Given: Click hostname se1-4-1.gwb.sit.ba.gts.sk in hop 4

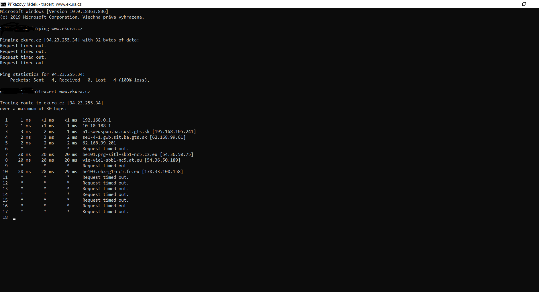Looking at the screenshot, I should [x=115, y=137].
